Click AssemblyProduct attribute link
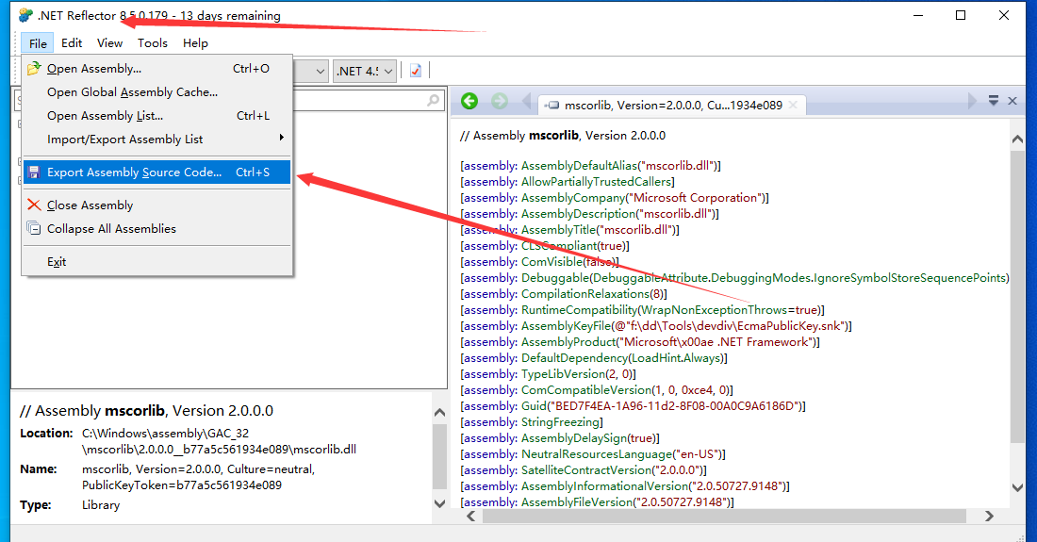 pyautogui.click(x=568, y=342)
